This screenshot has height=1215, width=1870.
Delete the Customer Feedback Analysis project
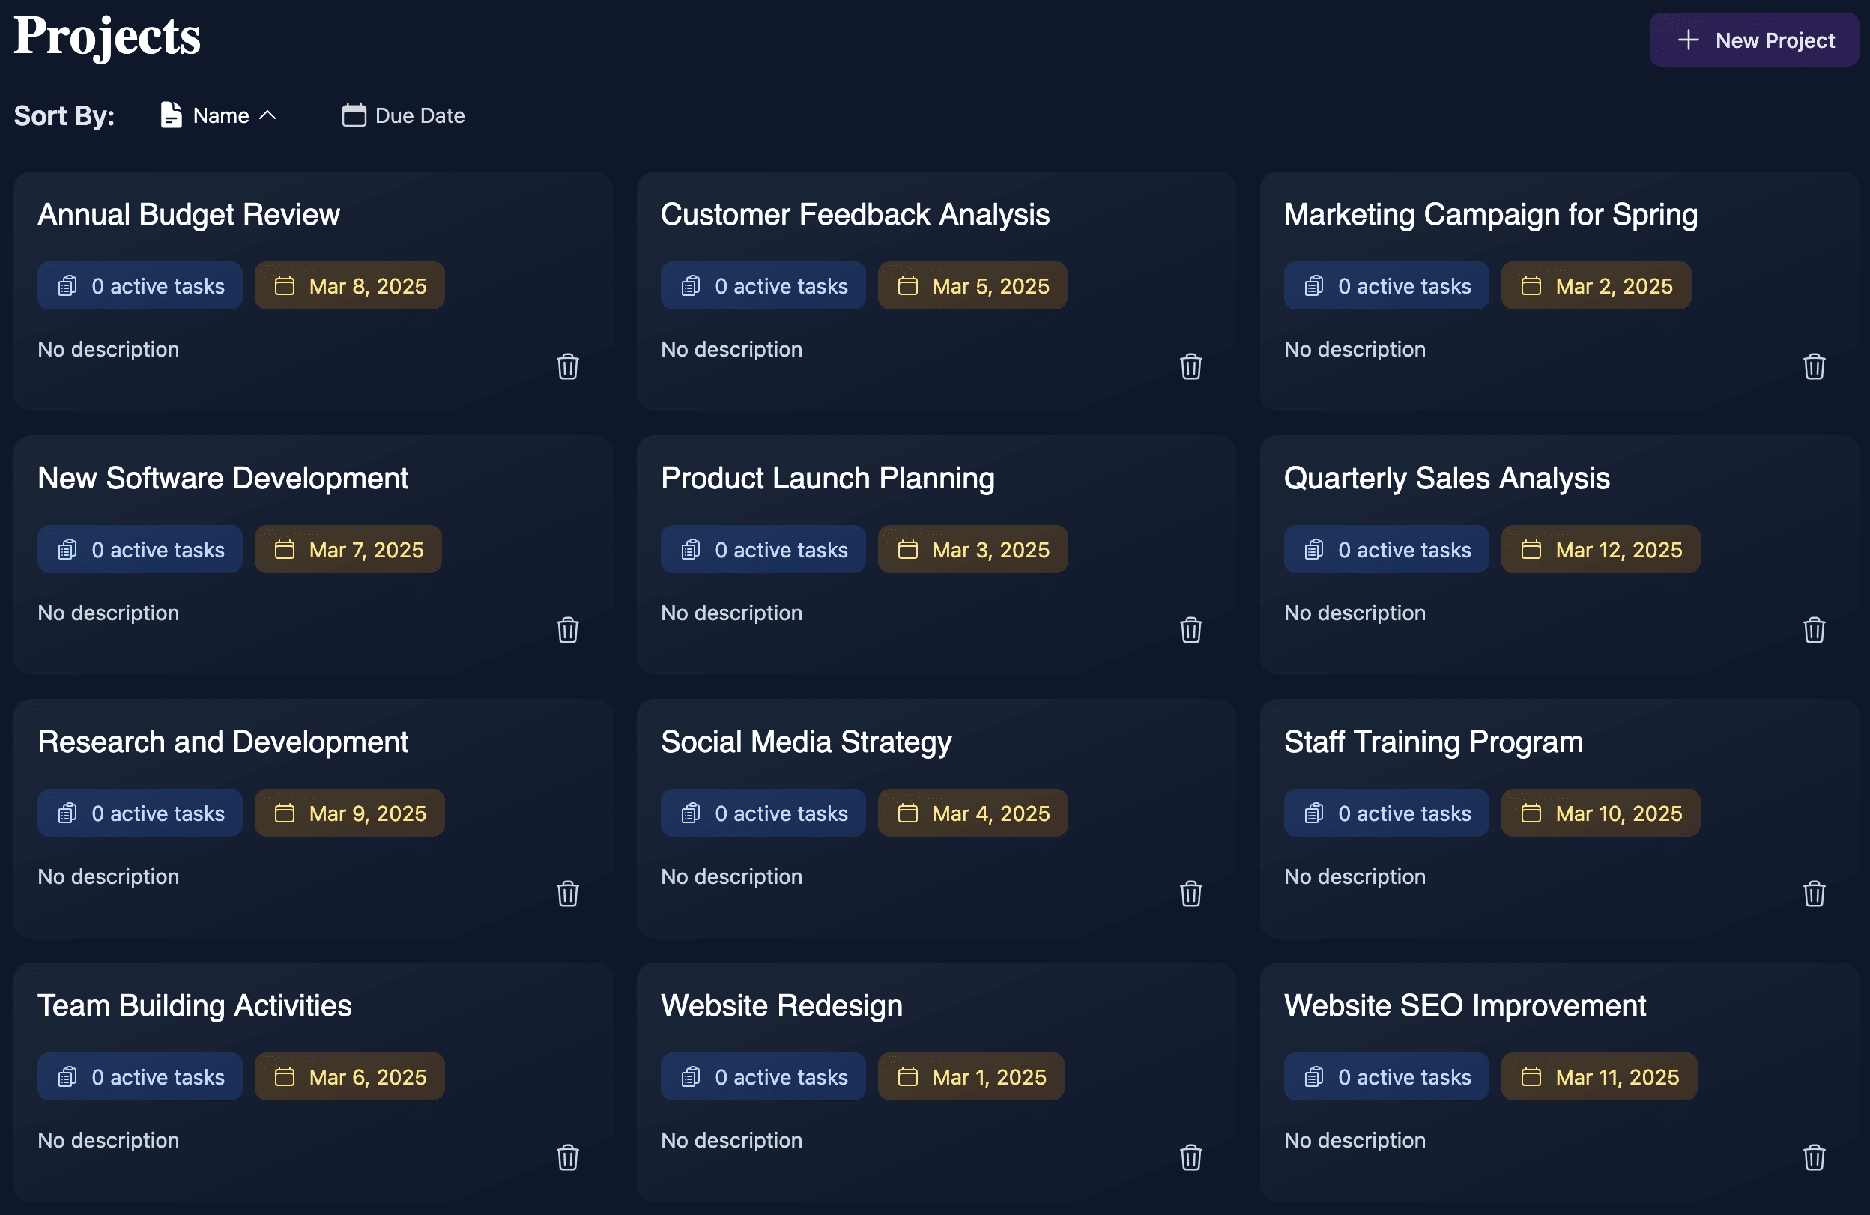click(1190, 366)
